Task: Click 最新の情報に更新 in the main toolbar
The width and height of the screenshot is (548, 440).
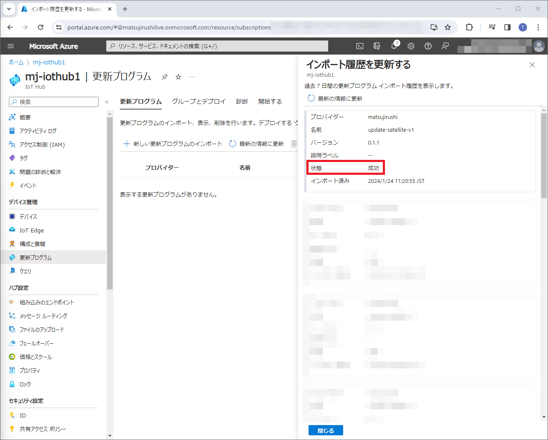Action: (257, 144)
